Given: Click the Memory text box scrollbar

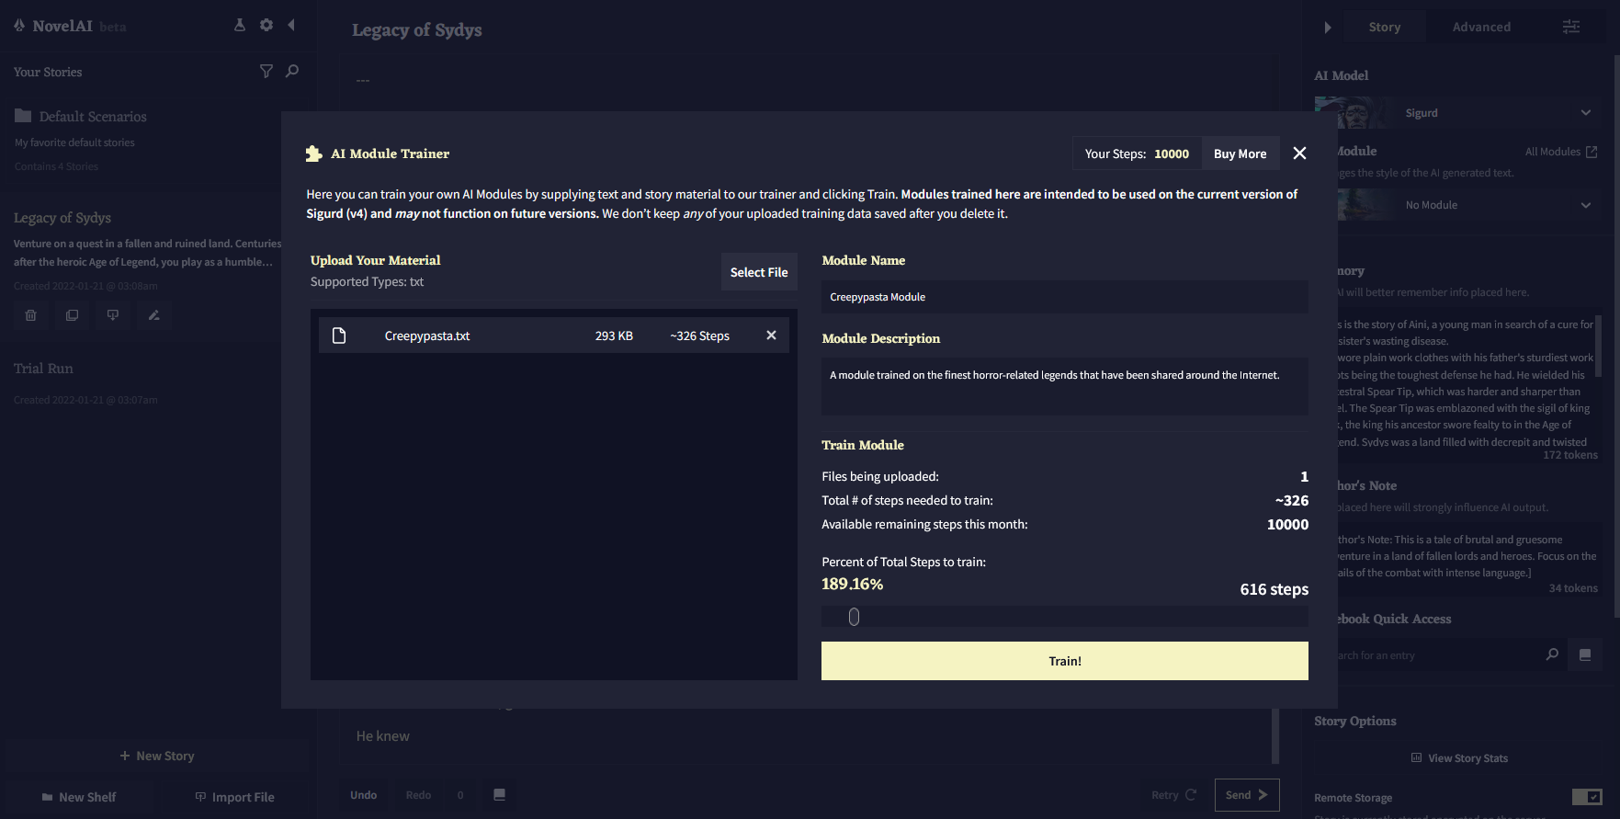Looking at the screenshot, I should point(1599,346).
